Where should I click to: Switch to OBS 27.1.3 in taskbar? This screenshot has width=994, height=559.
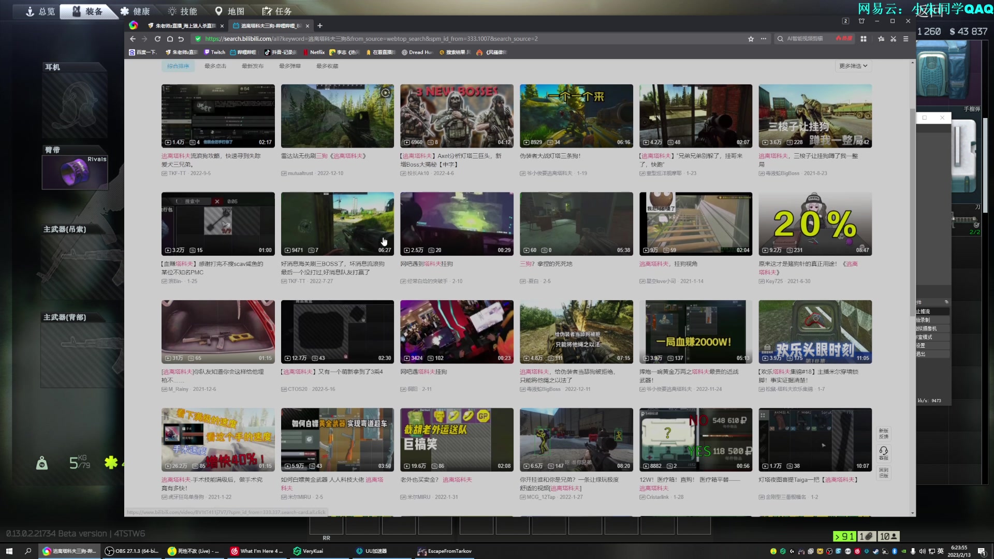[x=132, y=551]
